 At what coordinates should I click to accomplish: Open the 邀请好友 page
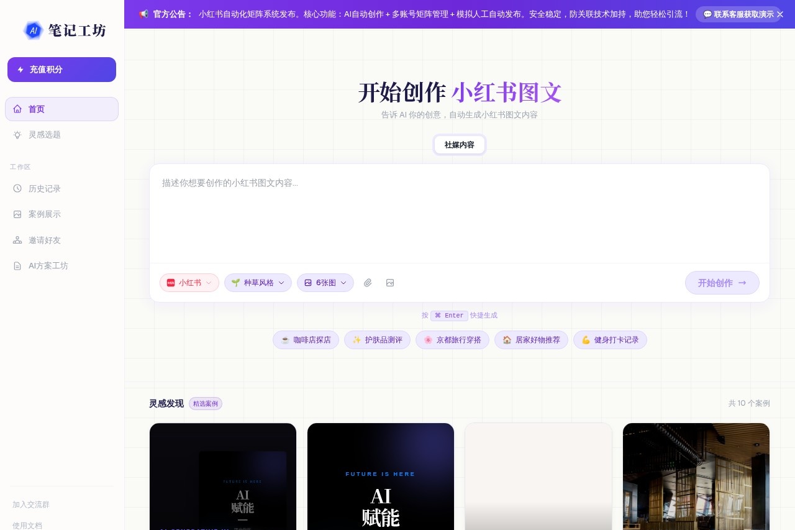(x=43, y=240)
